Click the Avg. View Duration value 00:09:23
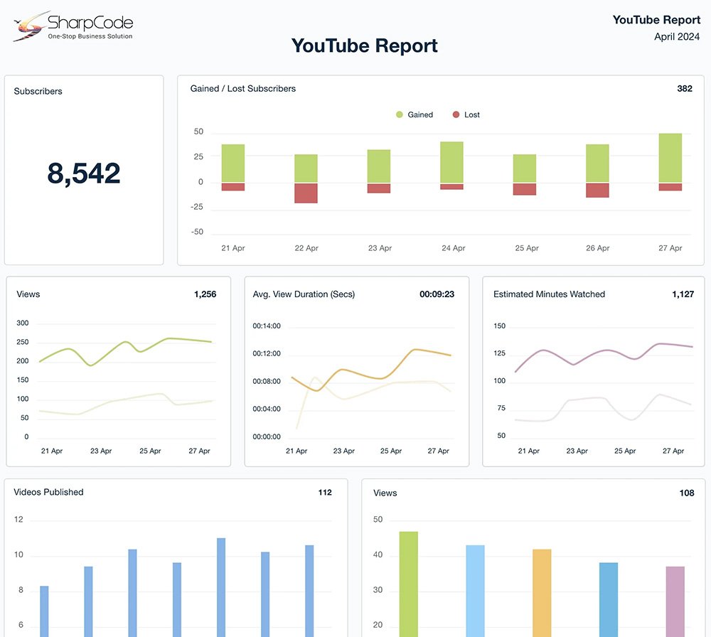Screen dimensions: 711x637 click(437, 294)
